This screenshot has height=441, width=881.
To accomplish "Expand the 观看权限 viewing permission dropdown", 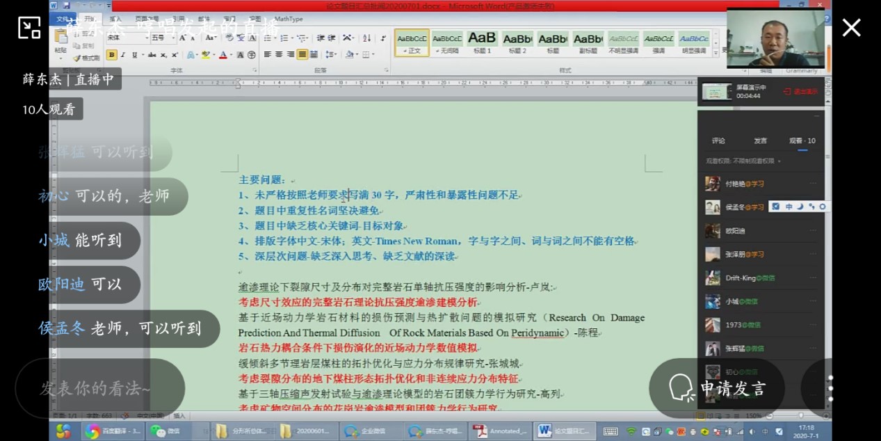I will pyautogui.click(x=744, y=161).
